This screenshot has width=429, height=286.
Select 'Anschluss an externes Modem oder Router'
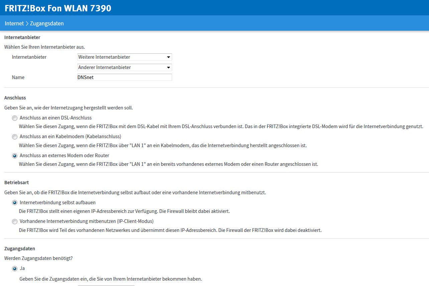pyautogui.click(x=14, y=156)
